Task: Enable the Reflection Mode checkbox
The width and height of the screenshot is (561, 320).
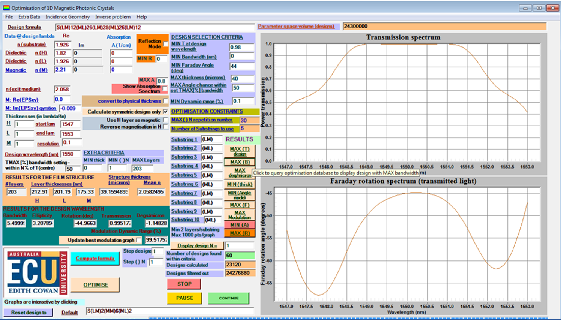Action: pos(165,44)
